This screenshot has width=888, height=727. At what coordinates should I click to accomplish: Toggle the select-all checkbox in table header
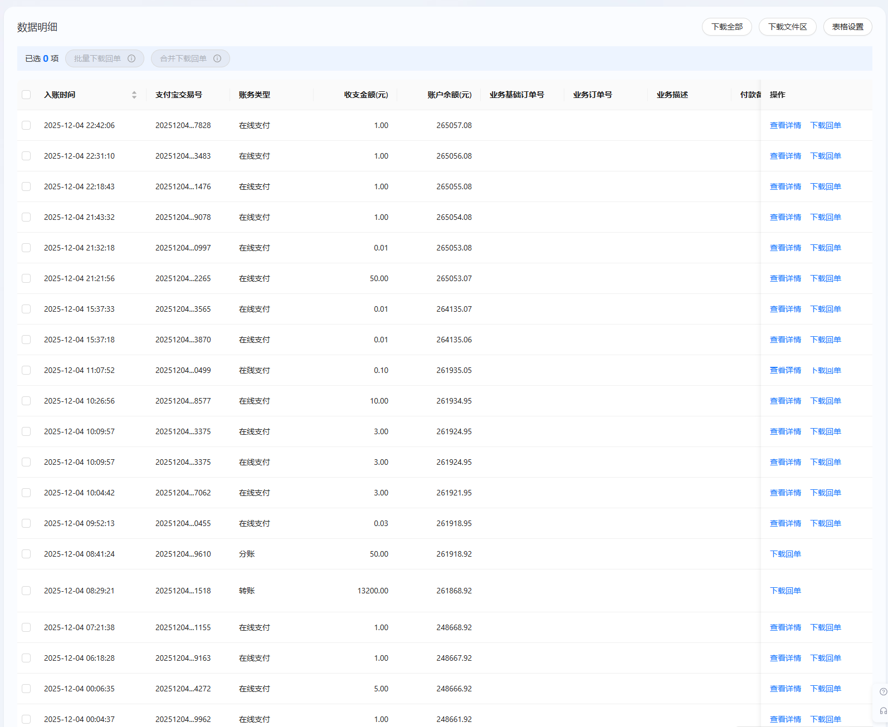pyautogui.click(x=26, y=95)
